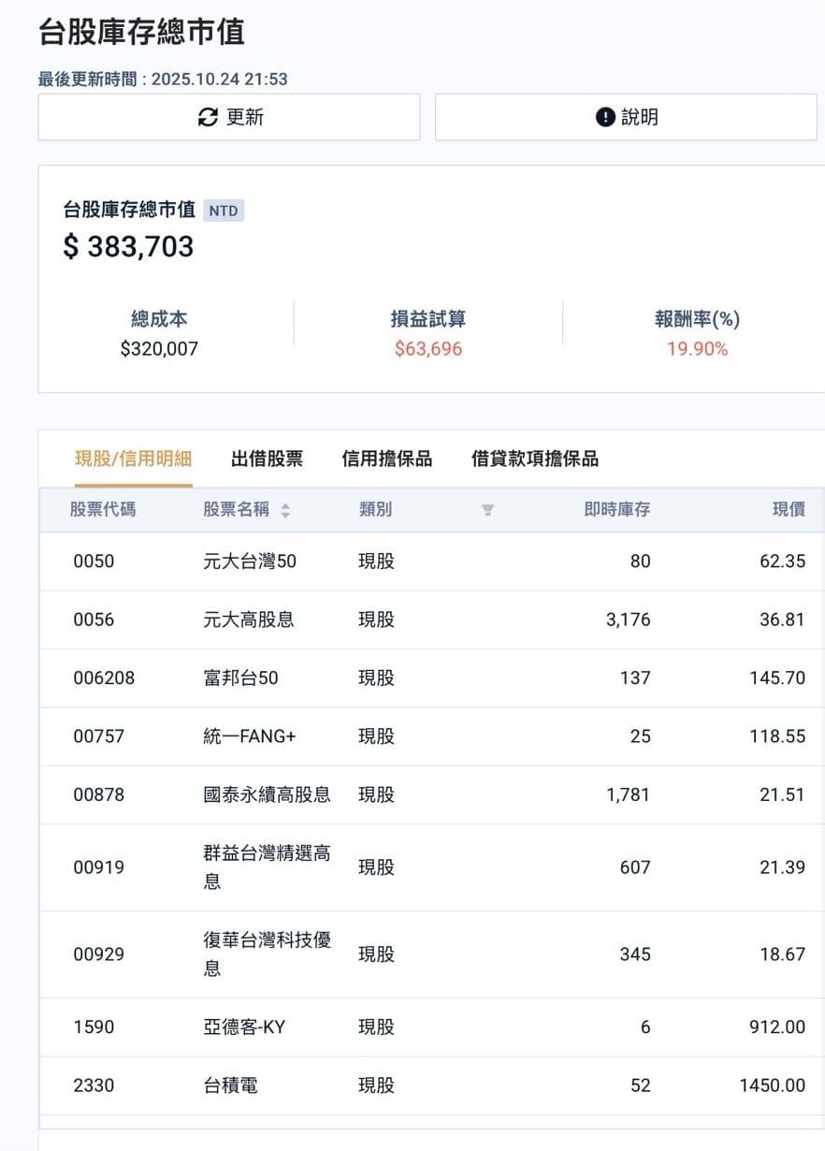The height and width of the screenshot is (1151, 825).
Task: Click the 現價 column header
Action: click(x=789, y=510)
